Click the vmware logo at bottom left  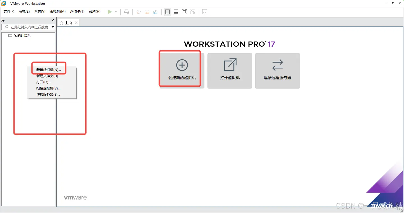[75, 198]
